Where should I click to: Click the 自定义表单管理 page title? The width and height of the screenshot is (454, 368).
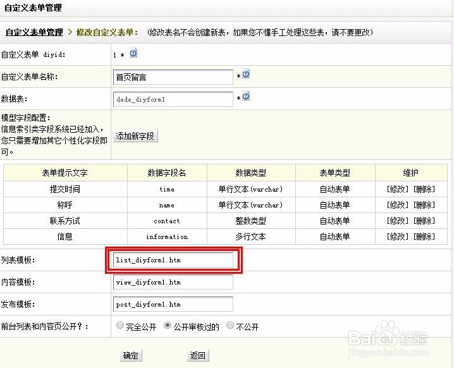coord(33,8)
